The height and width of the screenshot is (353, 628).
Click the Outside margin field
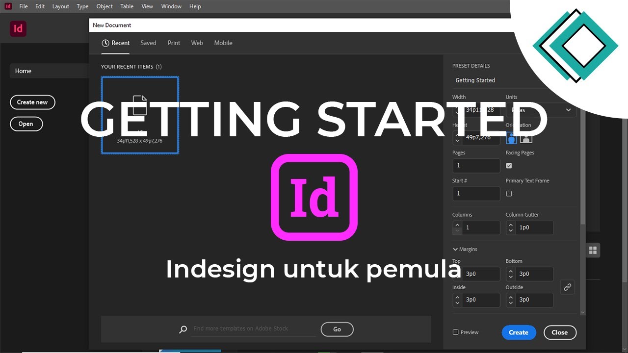[534, 300]
